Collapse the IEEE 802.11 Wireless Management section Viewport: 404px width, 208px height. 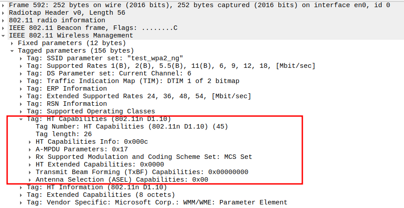4,35
